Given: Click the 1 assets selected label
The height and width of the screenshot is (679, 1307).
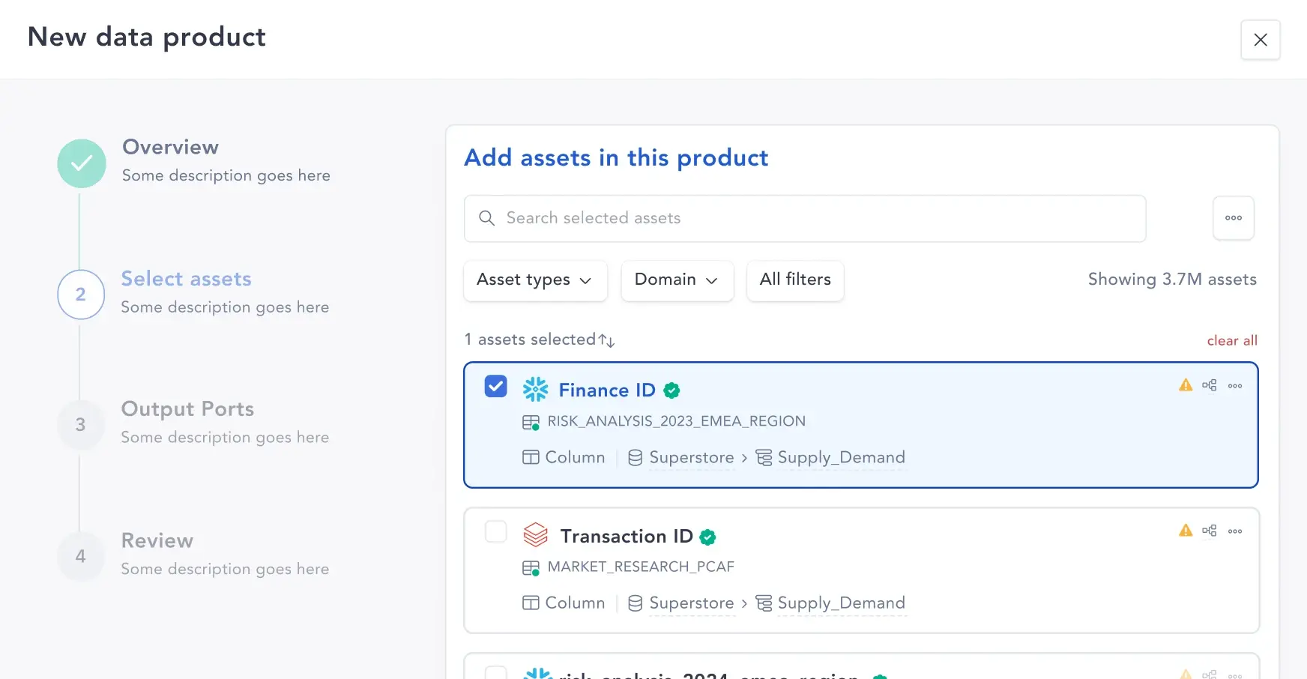Looking at the screenshot, I should click(530, 339).
